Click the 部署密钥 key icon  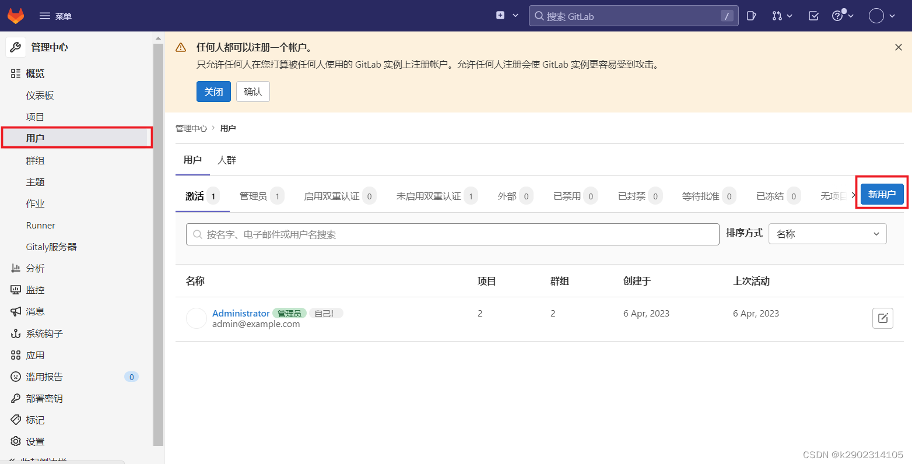16,398
